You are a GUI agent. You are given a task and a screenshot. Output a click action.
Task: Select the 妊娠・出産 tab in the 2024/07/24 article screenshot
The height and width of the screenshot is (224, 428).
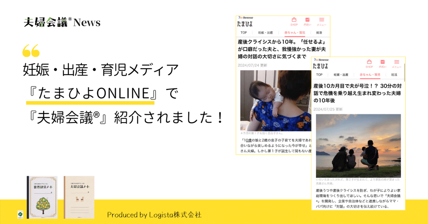[x=265, y=32]
